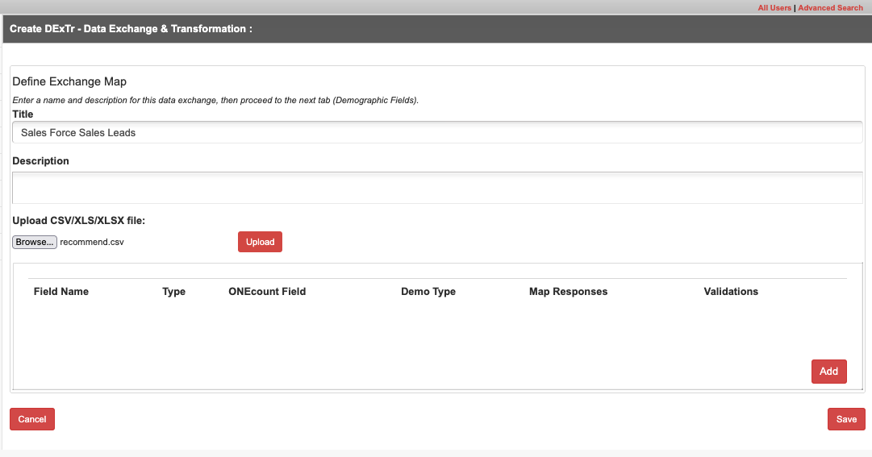Click the ONEcount Field column header
The width and height of the screenshot is (872, 457).
(x=267, y=291)
